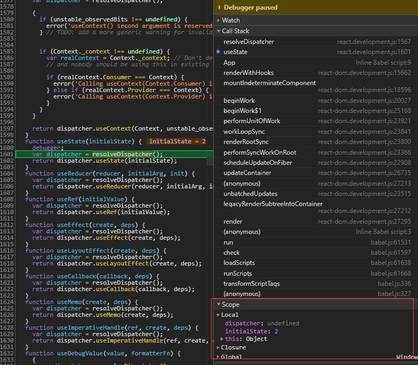Expand the Global scope arrow

click(x=218, y=356)
